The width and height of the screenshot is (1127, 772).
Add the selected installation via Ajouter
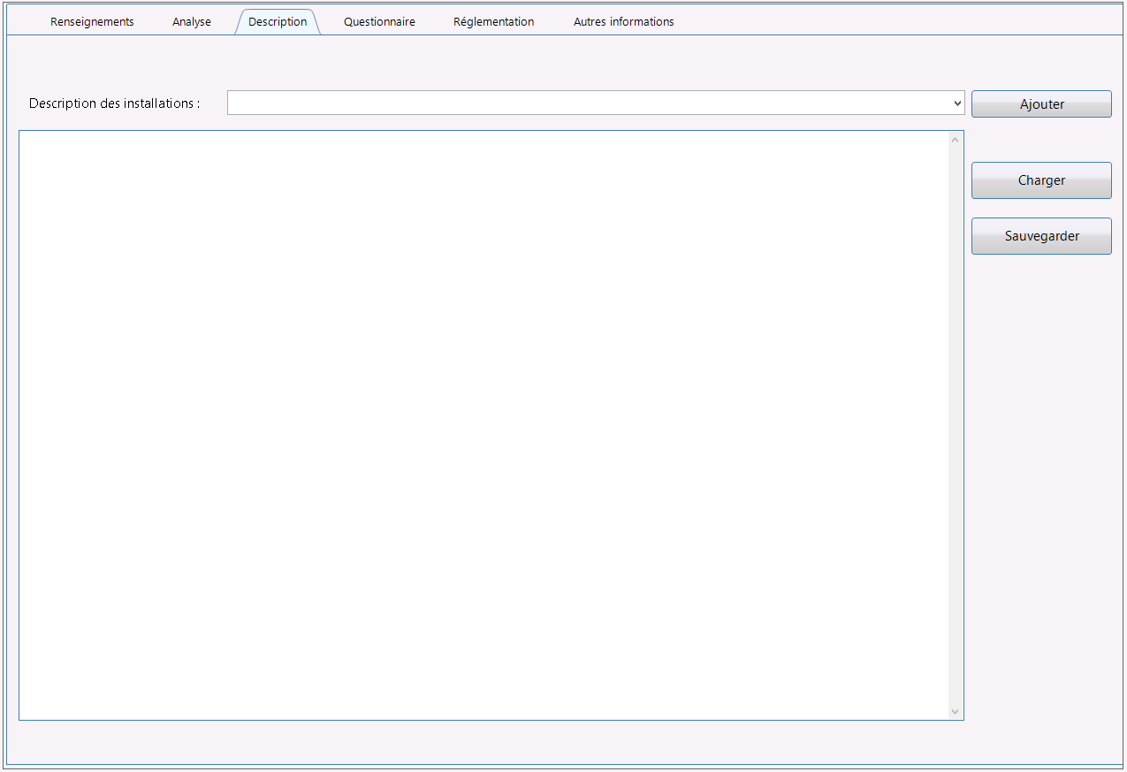point(1041,104)
